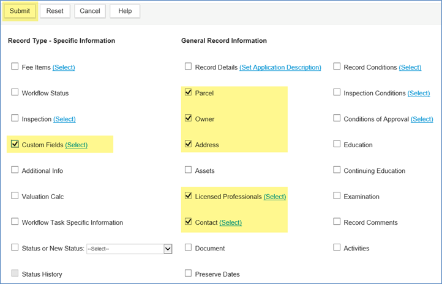This screenshot has width=442, height=284.
Task: Click Select link for Inspection Conditions
Action: [419, 93]
